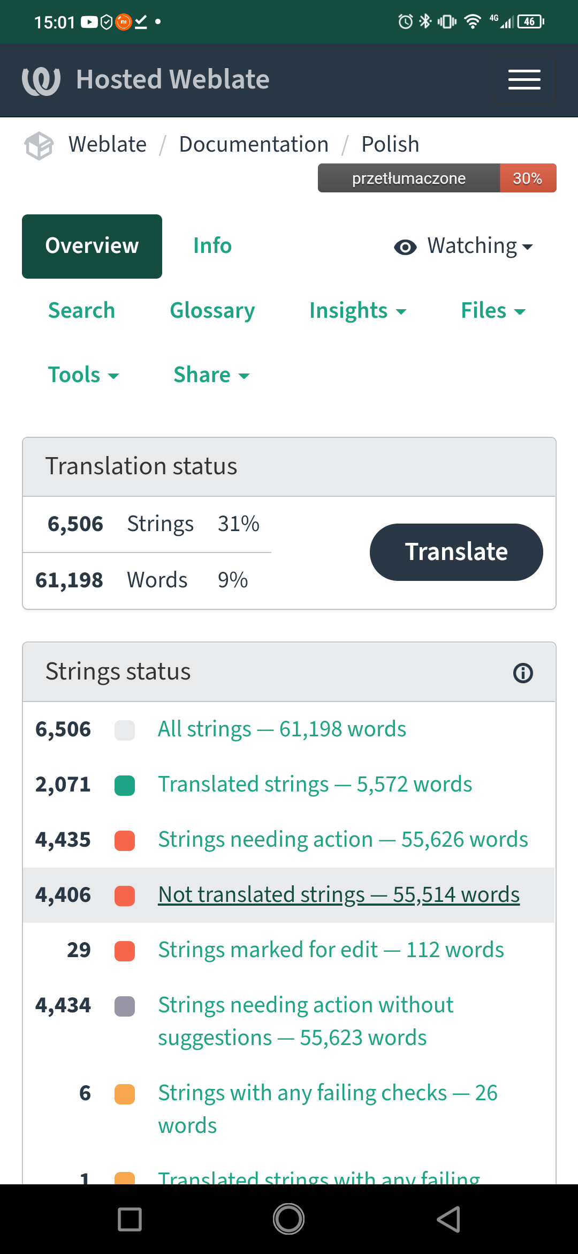Tap Android recent apps square button
This screenshot has width=578, height=1254.
click(x=130, y=1219)
